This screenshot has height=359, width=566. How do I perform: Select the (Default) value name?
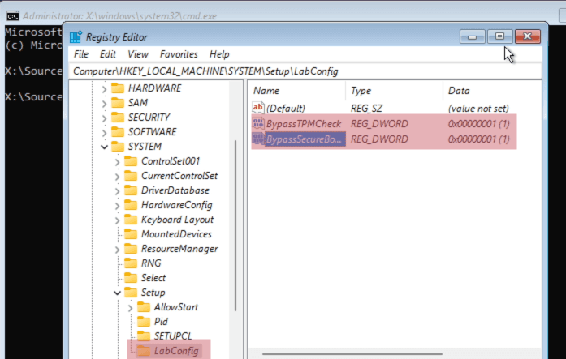point(286,109)
